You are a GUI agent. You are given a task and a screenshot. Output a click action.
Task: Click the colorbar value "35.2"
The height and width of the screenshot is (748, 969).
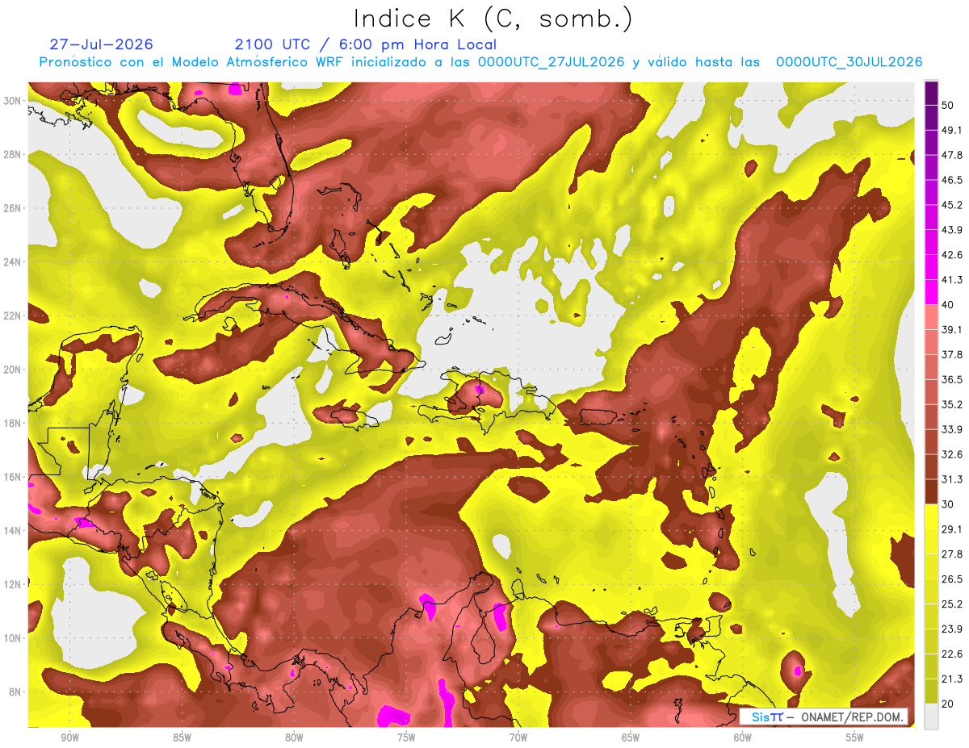pyautogui.click(x=953, y=404)
